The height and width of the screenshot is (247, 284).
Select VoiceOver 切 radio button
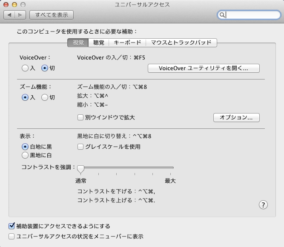pos(45,68)
